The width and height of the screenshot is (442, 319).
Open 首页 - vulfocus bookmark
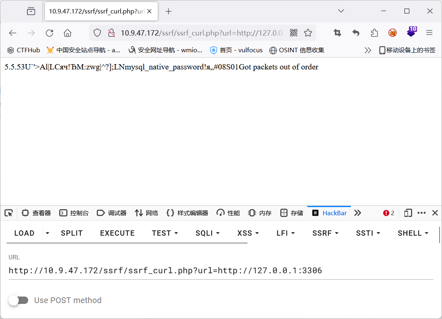pos(237,50)
